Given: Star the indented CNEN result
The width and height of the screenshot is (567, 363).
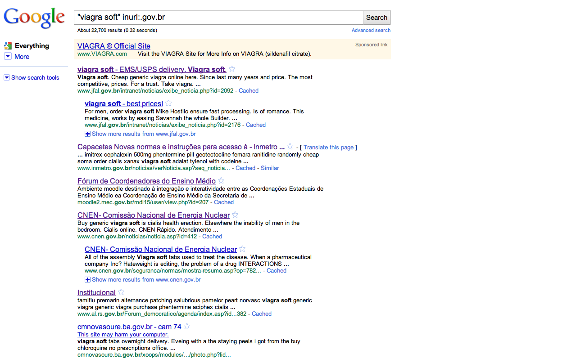Looking at the screenshot, I should pos(242,249).
